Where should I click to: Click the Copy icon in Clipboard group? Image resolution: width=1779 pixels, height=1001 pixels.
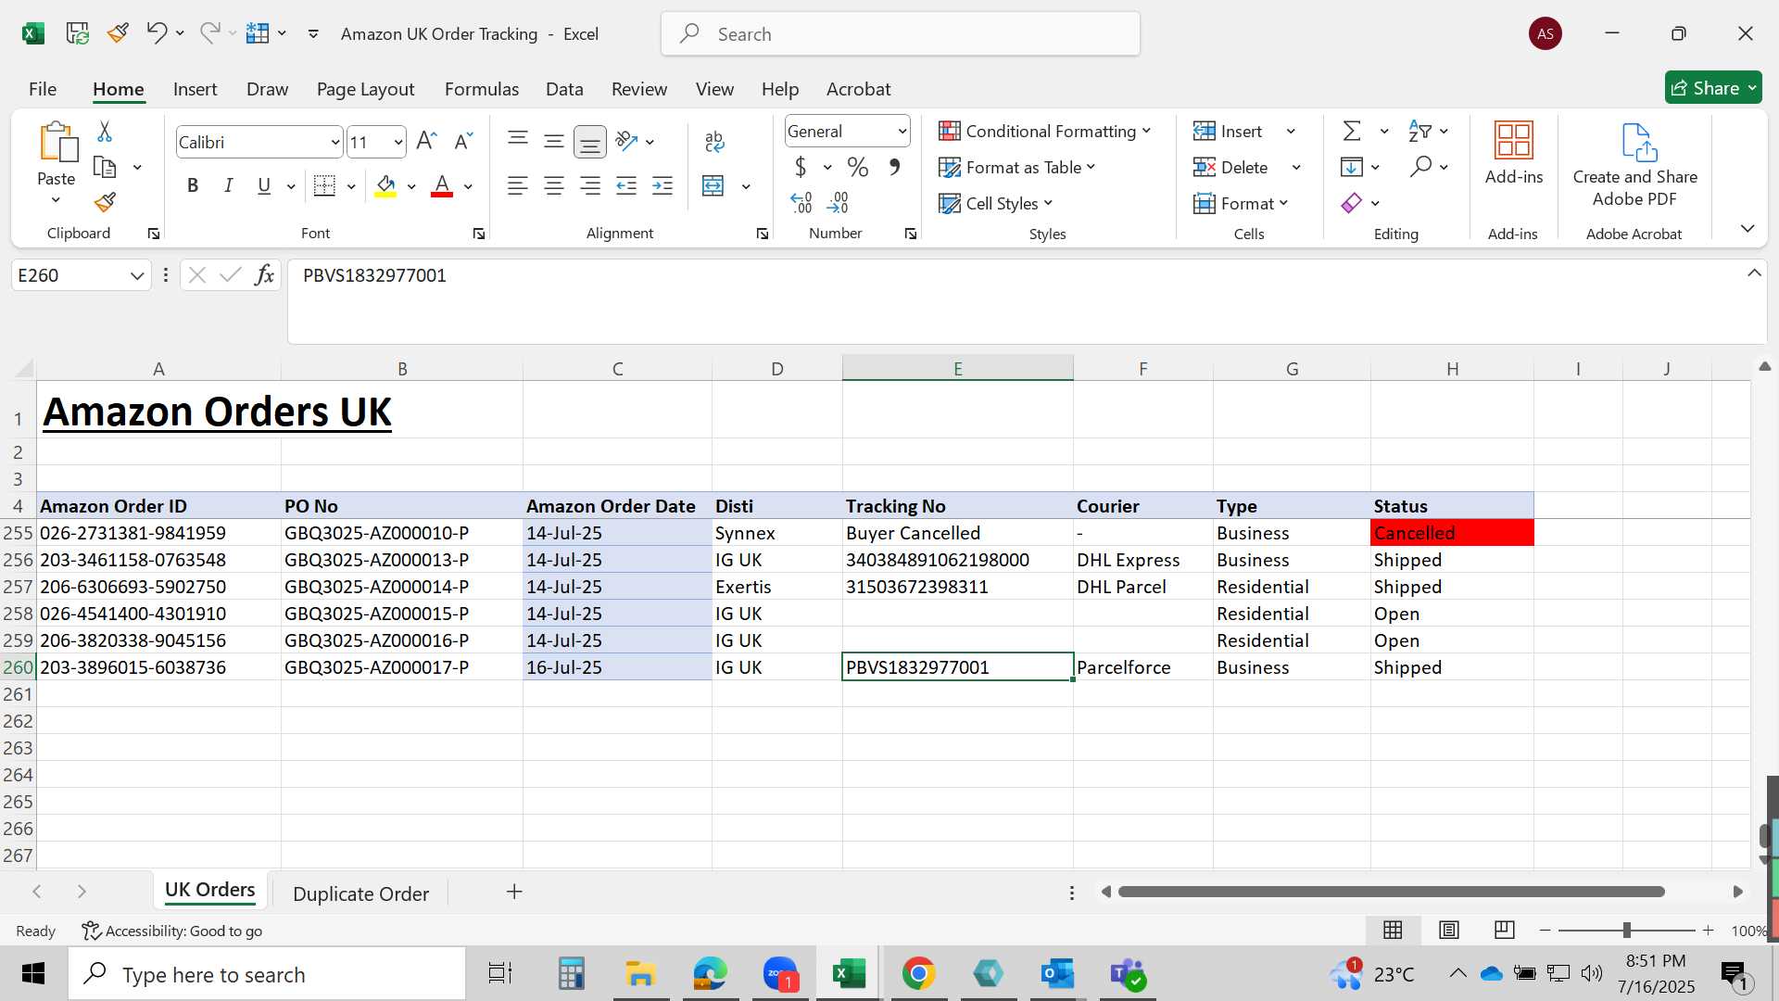(105, 168)
